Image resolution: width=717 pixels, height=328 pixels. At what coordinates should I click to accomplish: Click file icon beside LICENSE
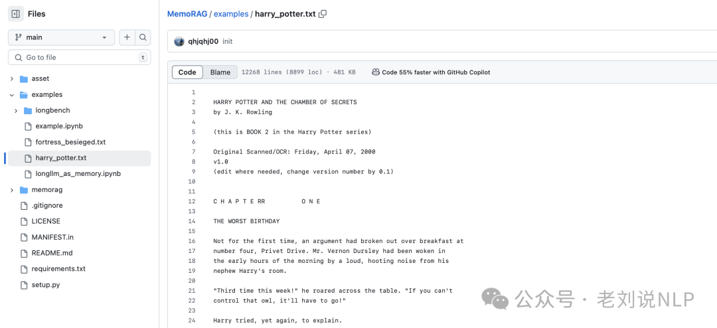(24, 221)
